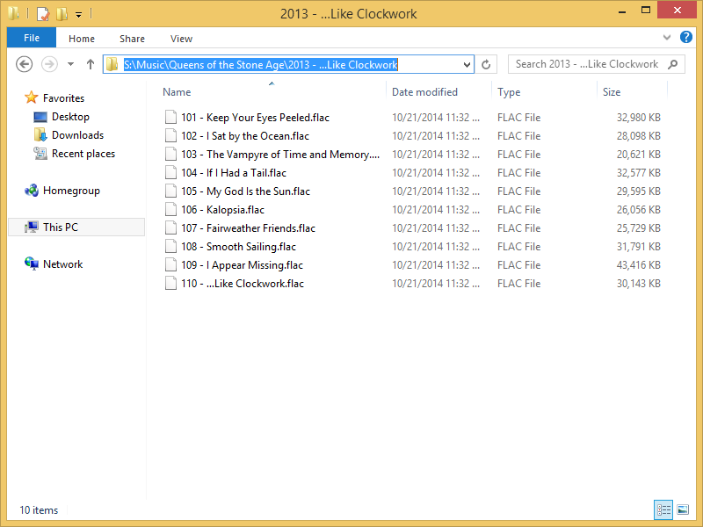This screenshot has height=527, width=703.
Task: Select Network in the navigation pane
Action: click(x=62, y=264)
